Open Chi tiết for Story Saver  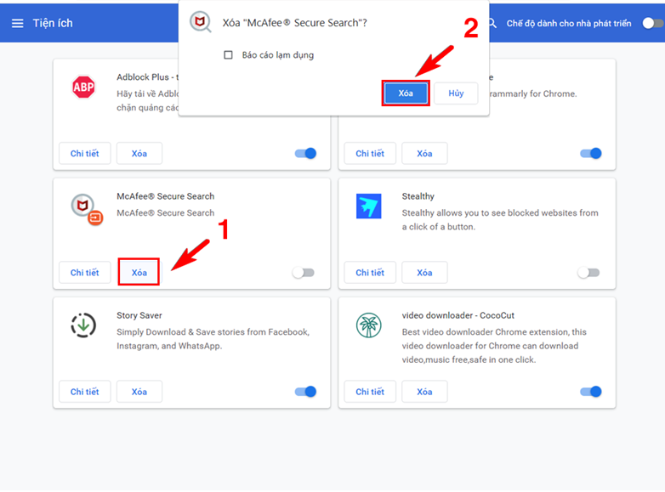pyautogui.click(x=85, y=392)
